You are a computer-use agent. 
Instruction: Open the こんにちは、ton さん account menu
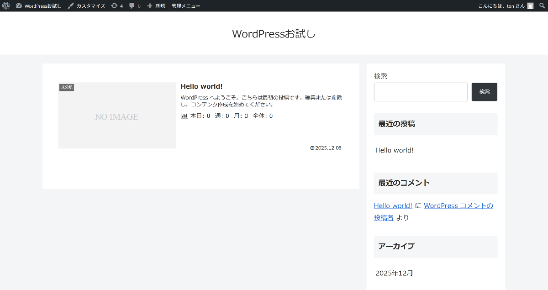tap(501, 6)
